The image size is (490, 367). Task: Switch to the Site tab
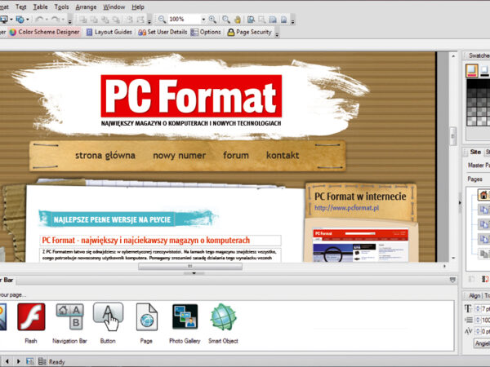pyautogui.click(x=474, y=152)
